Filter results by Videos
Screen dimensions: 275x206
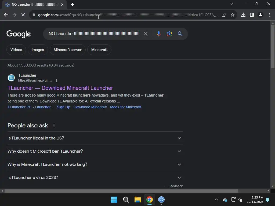(16, 50)
